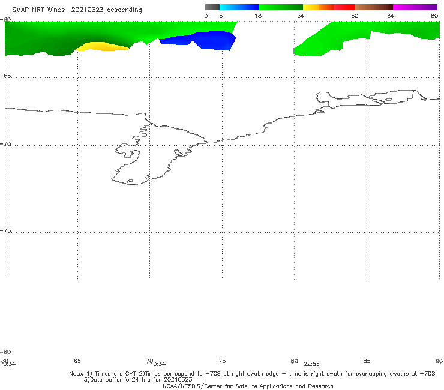The height and width of the screenshot is (390, 444).
Task: Click the '0:34' time label beside longitude 70
Action: [x=160, y=364]
